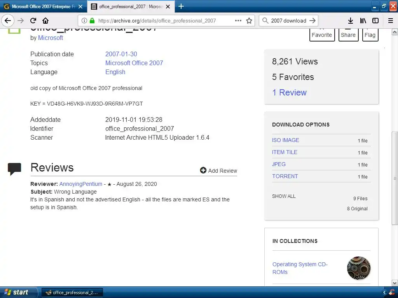Click the scrollbar down arrow
The width and height of the screenshot is (398, 298).
click(395, 283)
